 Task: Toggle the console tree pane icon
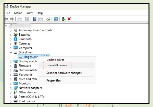[x=19, y=19]
